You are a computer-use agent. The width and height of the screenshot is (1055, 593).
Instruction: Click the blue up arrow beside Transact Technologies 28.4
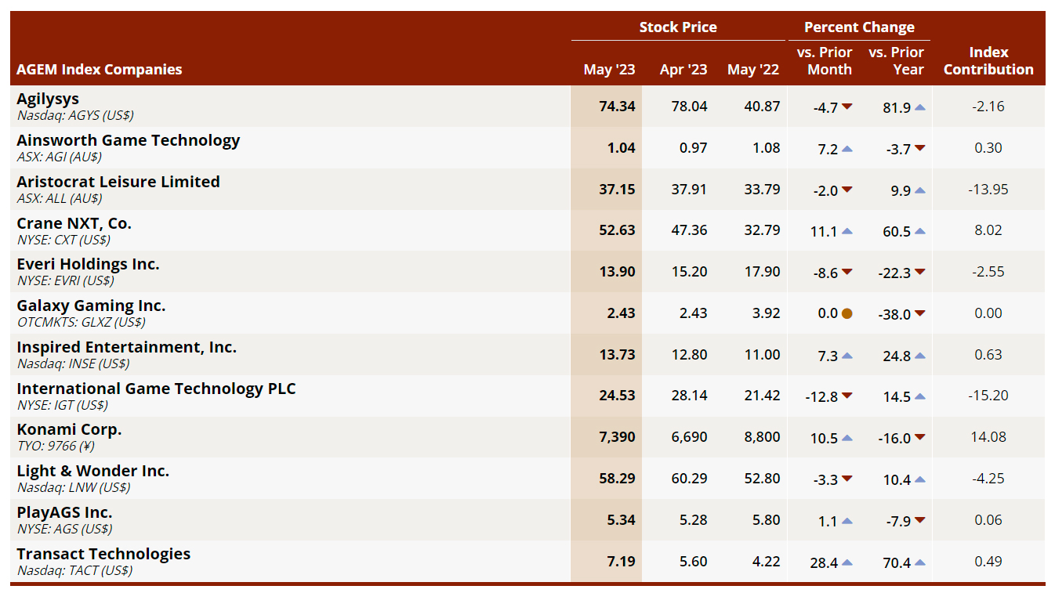[847, 562]
